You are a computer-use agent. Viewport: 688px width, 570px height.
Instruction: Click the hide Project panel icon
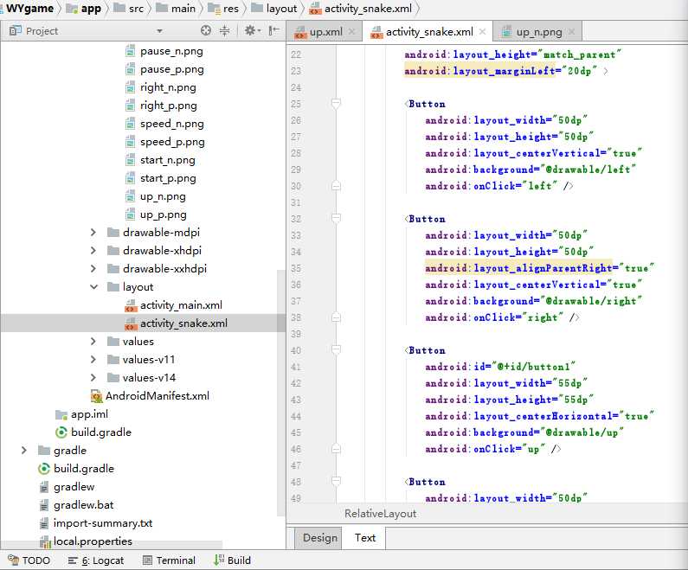pos(274,30)
